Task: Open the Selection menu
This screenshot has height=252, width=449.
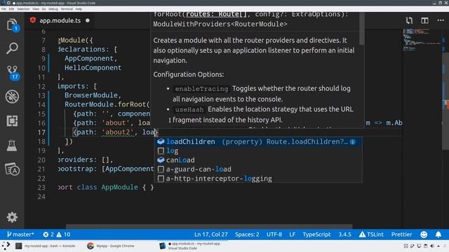Action: [23, 9]
